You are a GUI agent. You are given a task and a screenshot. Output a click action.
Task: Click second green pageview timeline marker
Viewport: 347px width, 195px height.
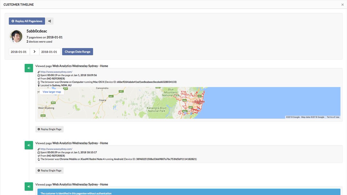(29, 145)
